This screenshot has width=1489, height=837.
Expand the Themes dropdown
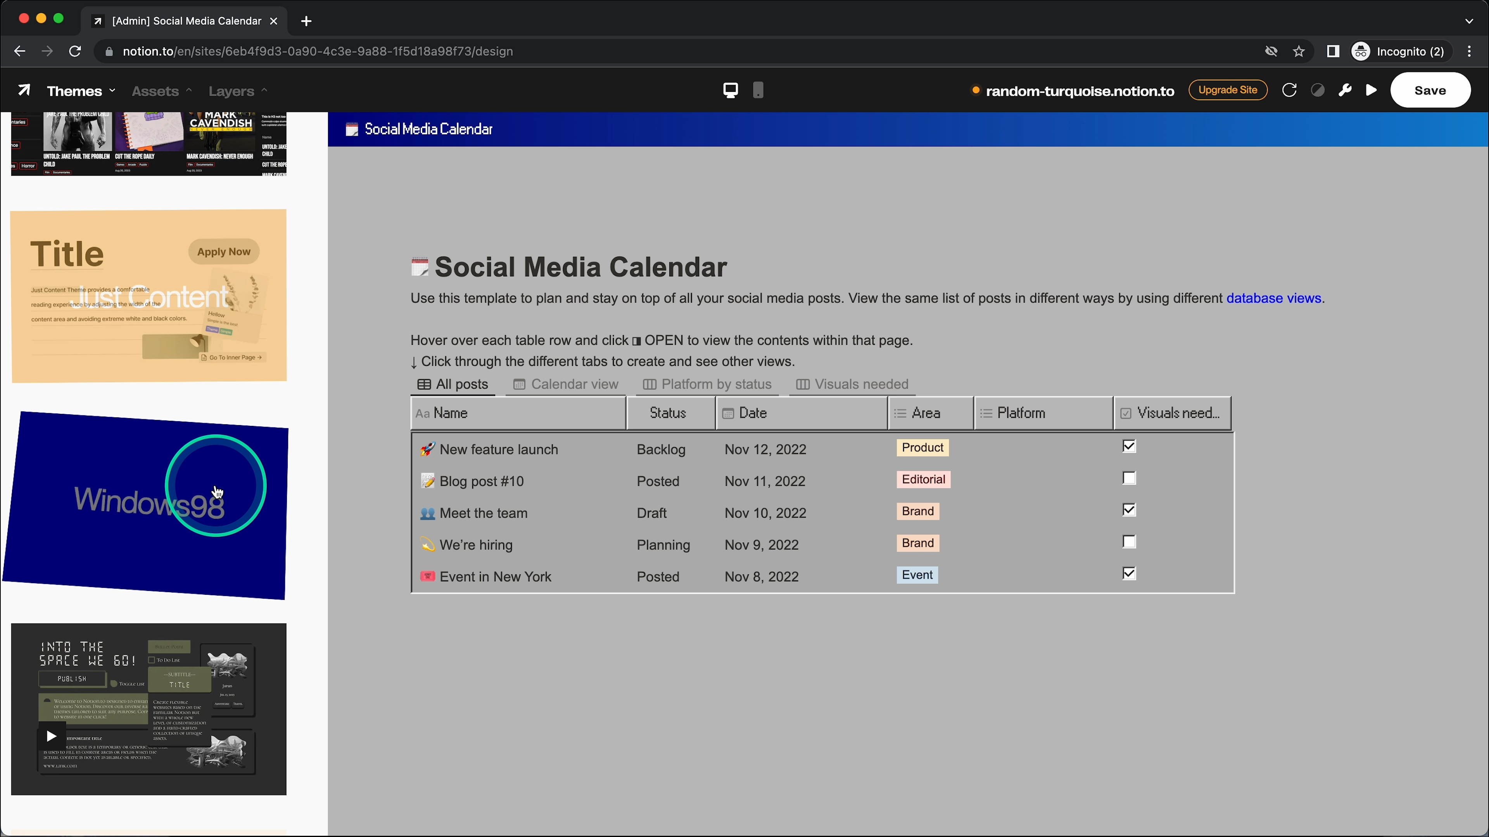tap(81, 91)
